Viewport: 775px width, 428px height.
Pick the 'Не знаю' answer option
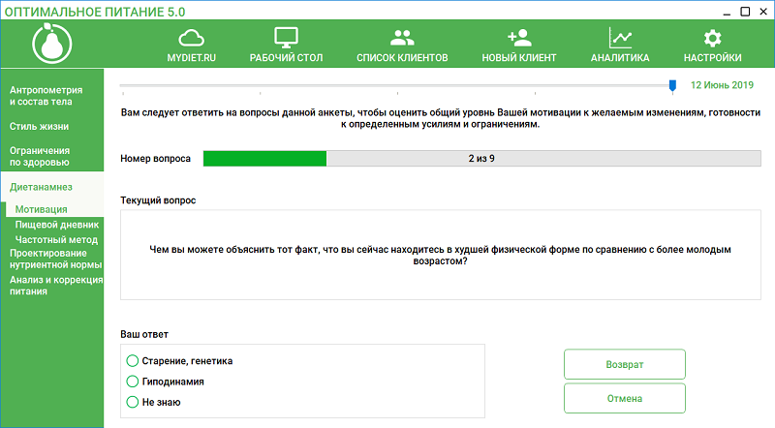[134, 402]
